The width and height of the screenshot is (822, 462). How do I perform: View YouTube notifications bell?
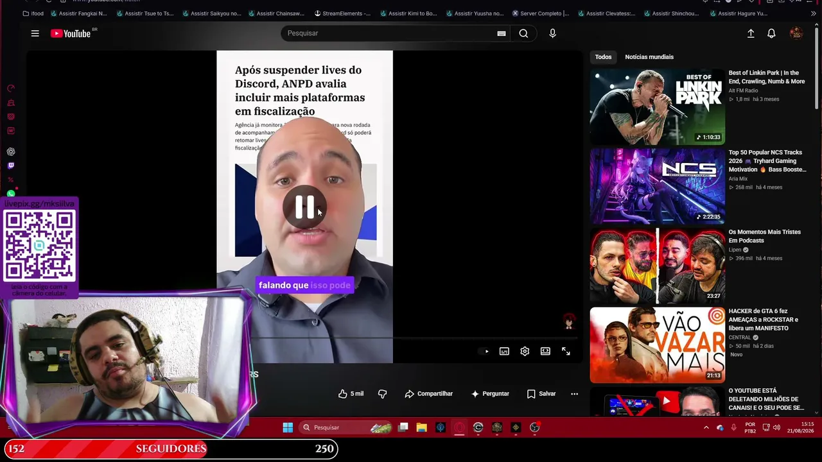[x=771, y=33]
